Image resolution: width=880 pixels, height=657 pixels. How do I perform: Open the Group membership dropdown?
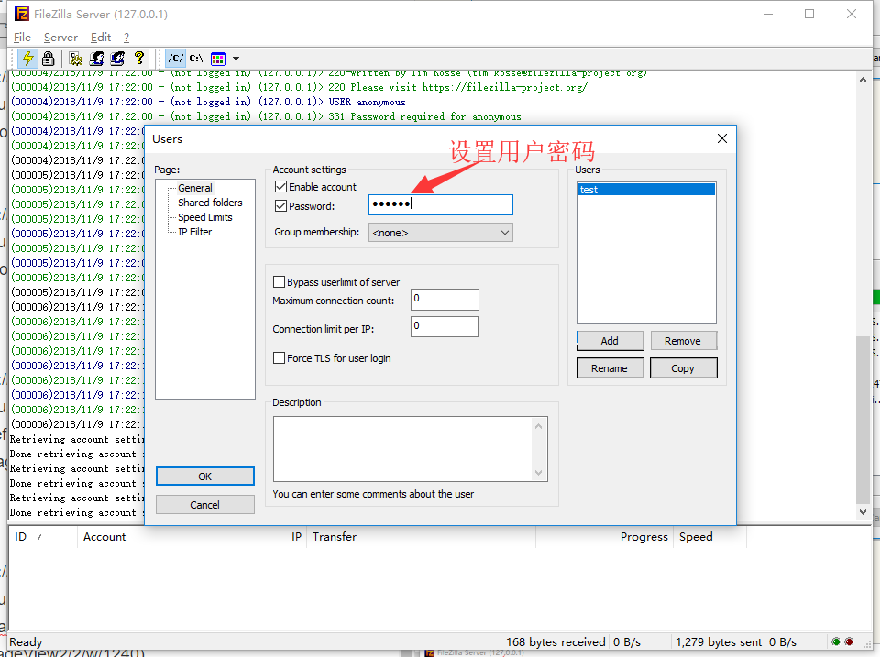(x=441, y=232)
